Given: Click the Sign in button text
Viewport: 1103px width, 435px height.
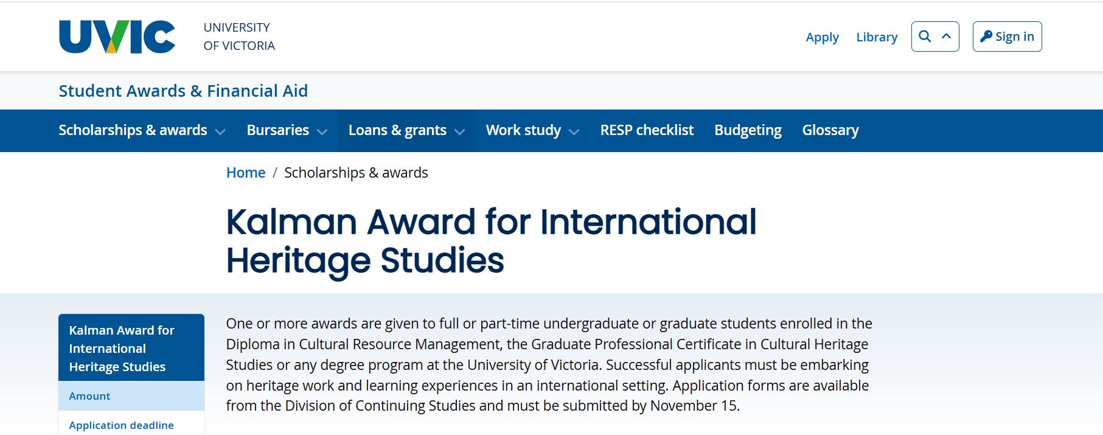Looking at the screenshot, I should [x=1015, y=37].
